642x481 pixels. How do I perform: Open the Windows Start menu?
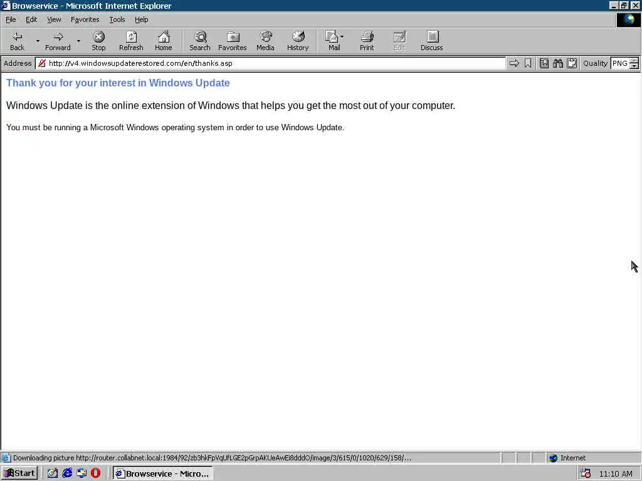19,473
